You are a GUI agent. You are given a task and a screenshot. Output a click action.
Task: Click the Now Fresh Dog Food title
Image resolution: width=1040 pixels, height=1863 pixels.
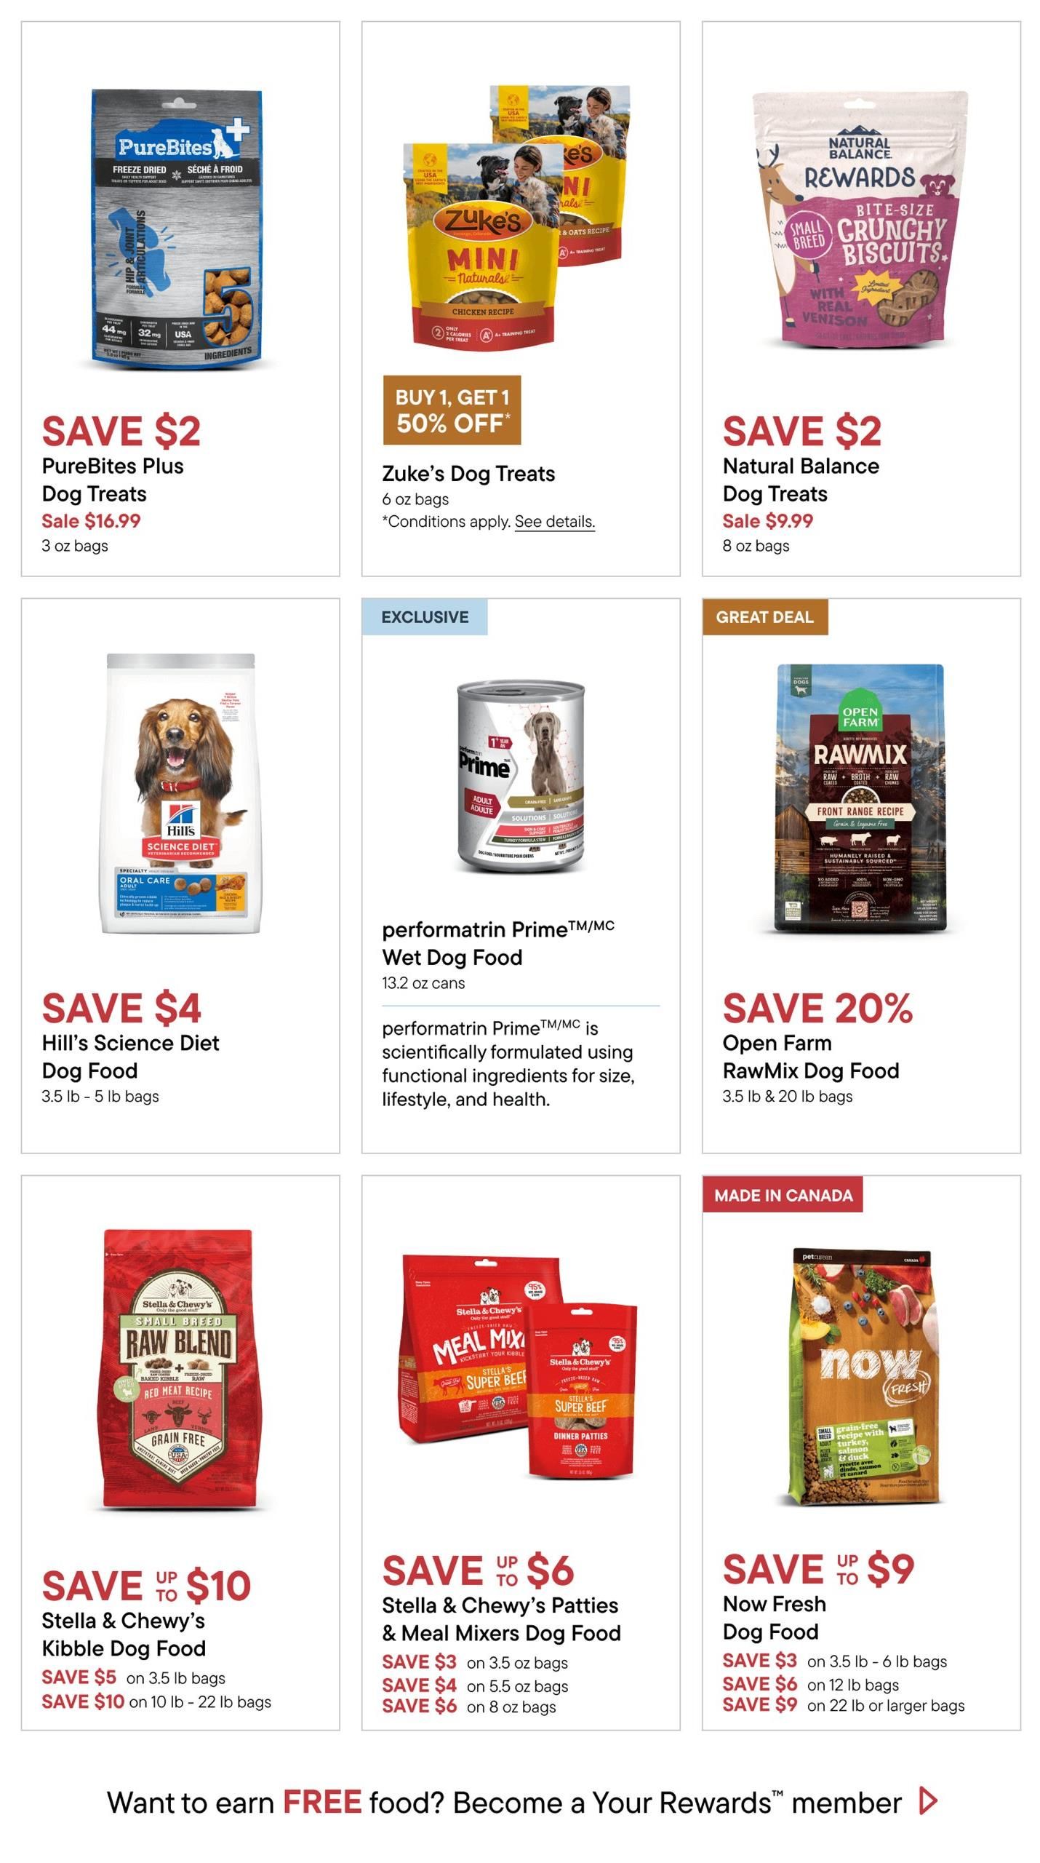point(774,1618)
